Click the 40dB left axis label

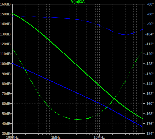coord(6,124)
